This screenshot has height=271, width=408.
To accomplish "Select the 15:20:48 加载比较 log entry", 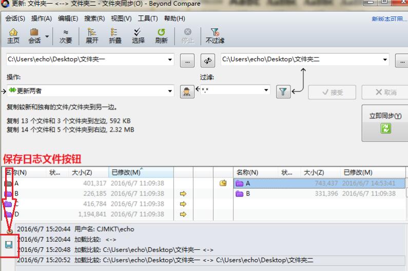I will 211,250.
